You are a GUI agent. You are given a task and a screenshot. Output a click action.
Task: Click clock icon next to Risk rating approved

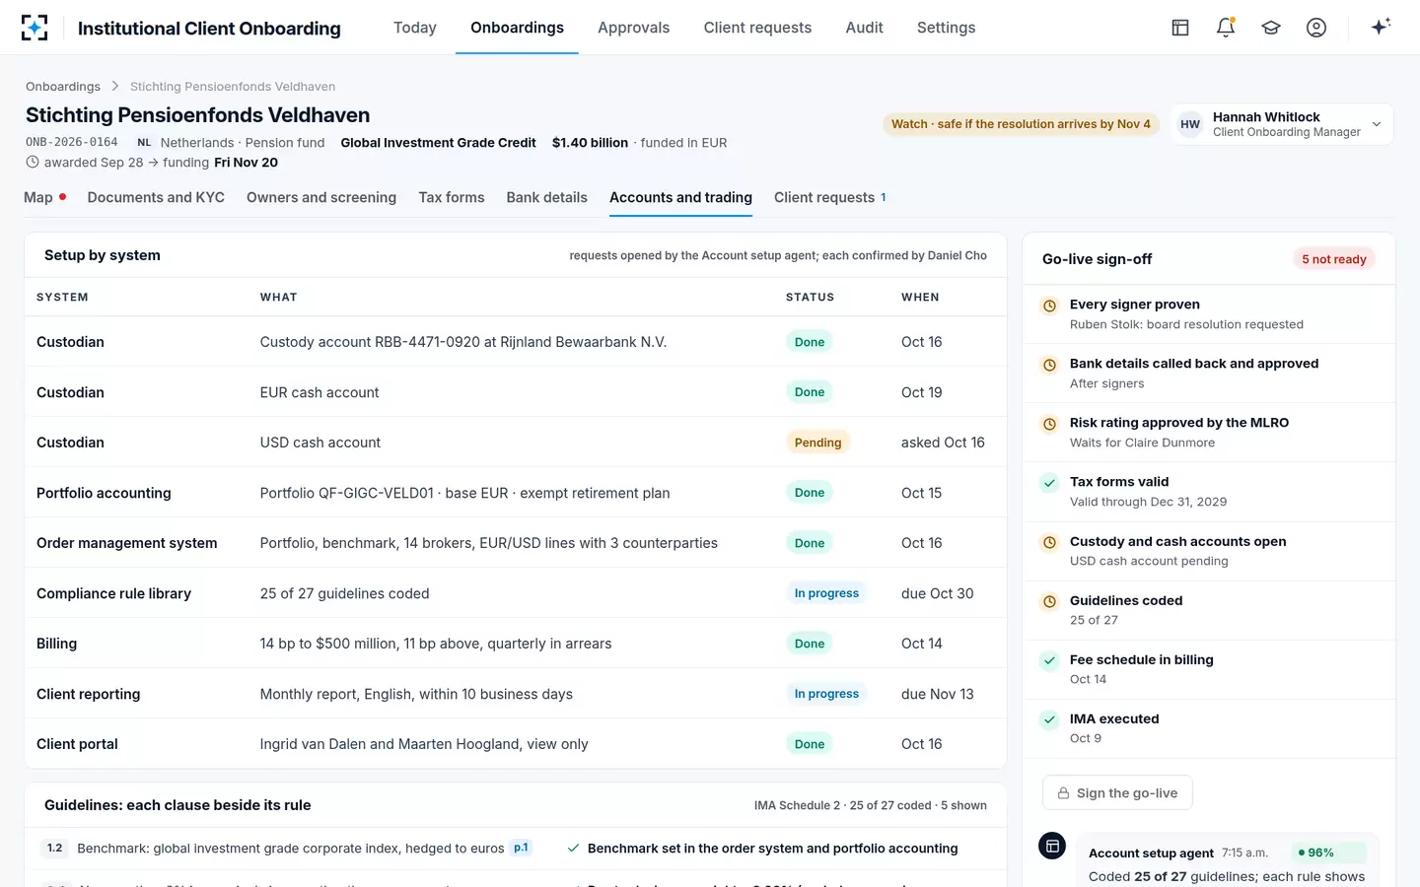1050,424
